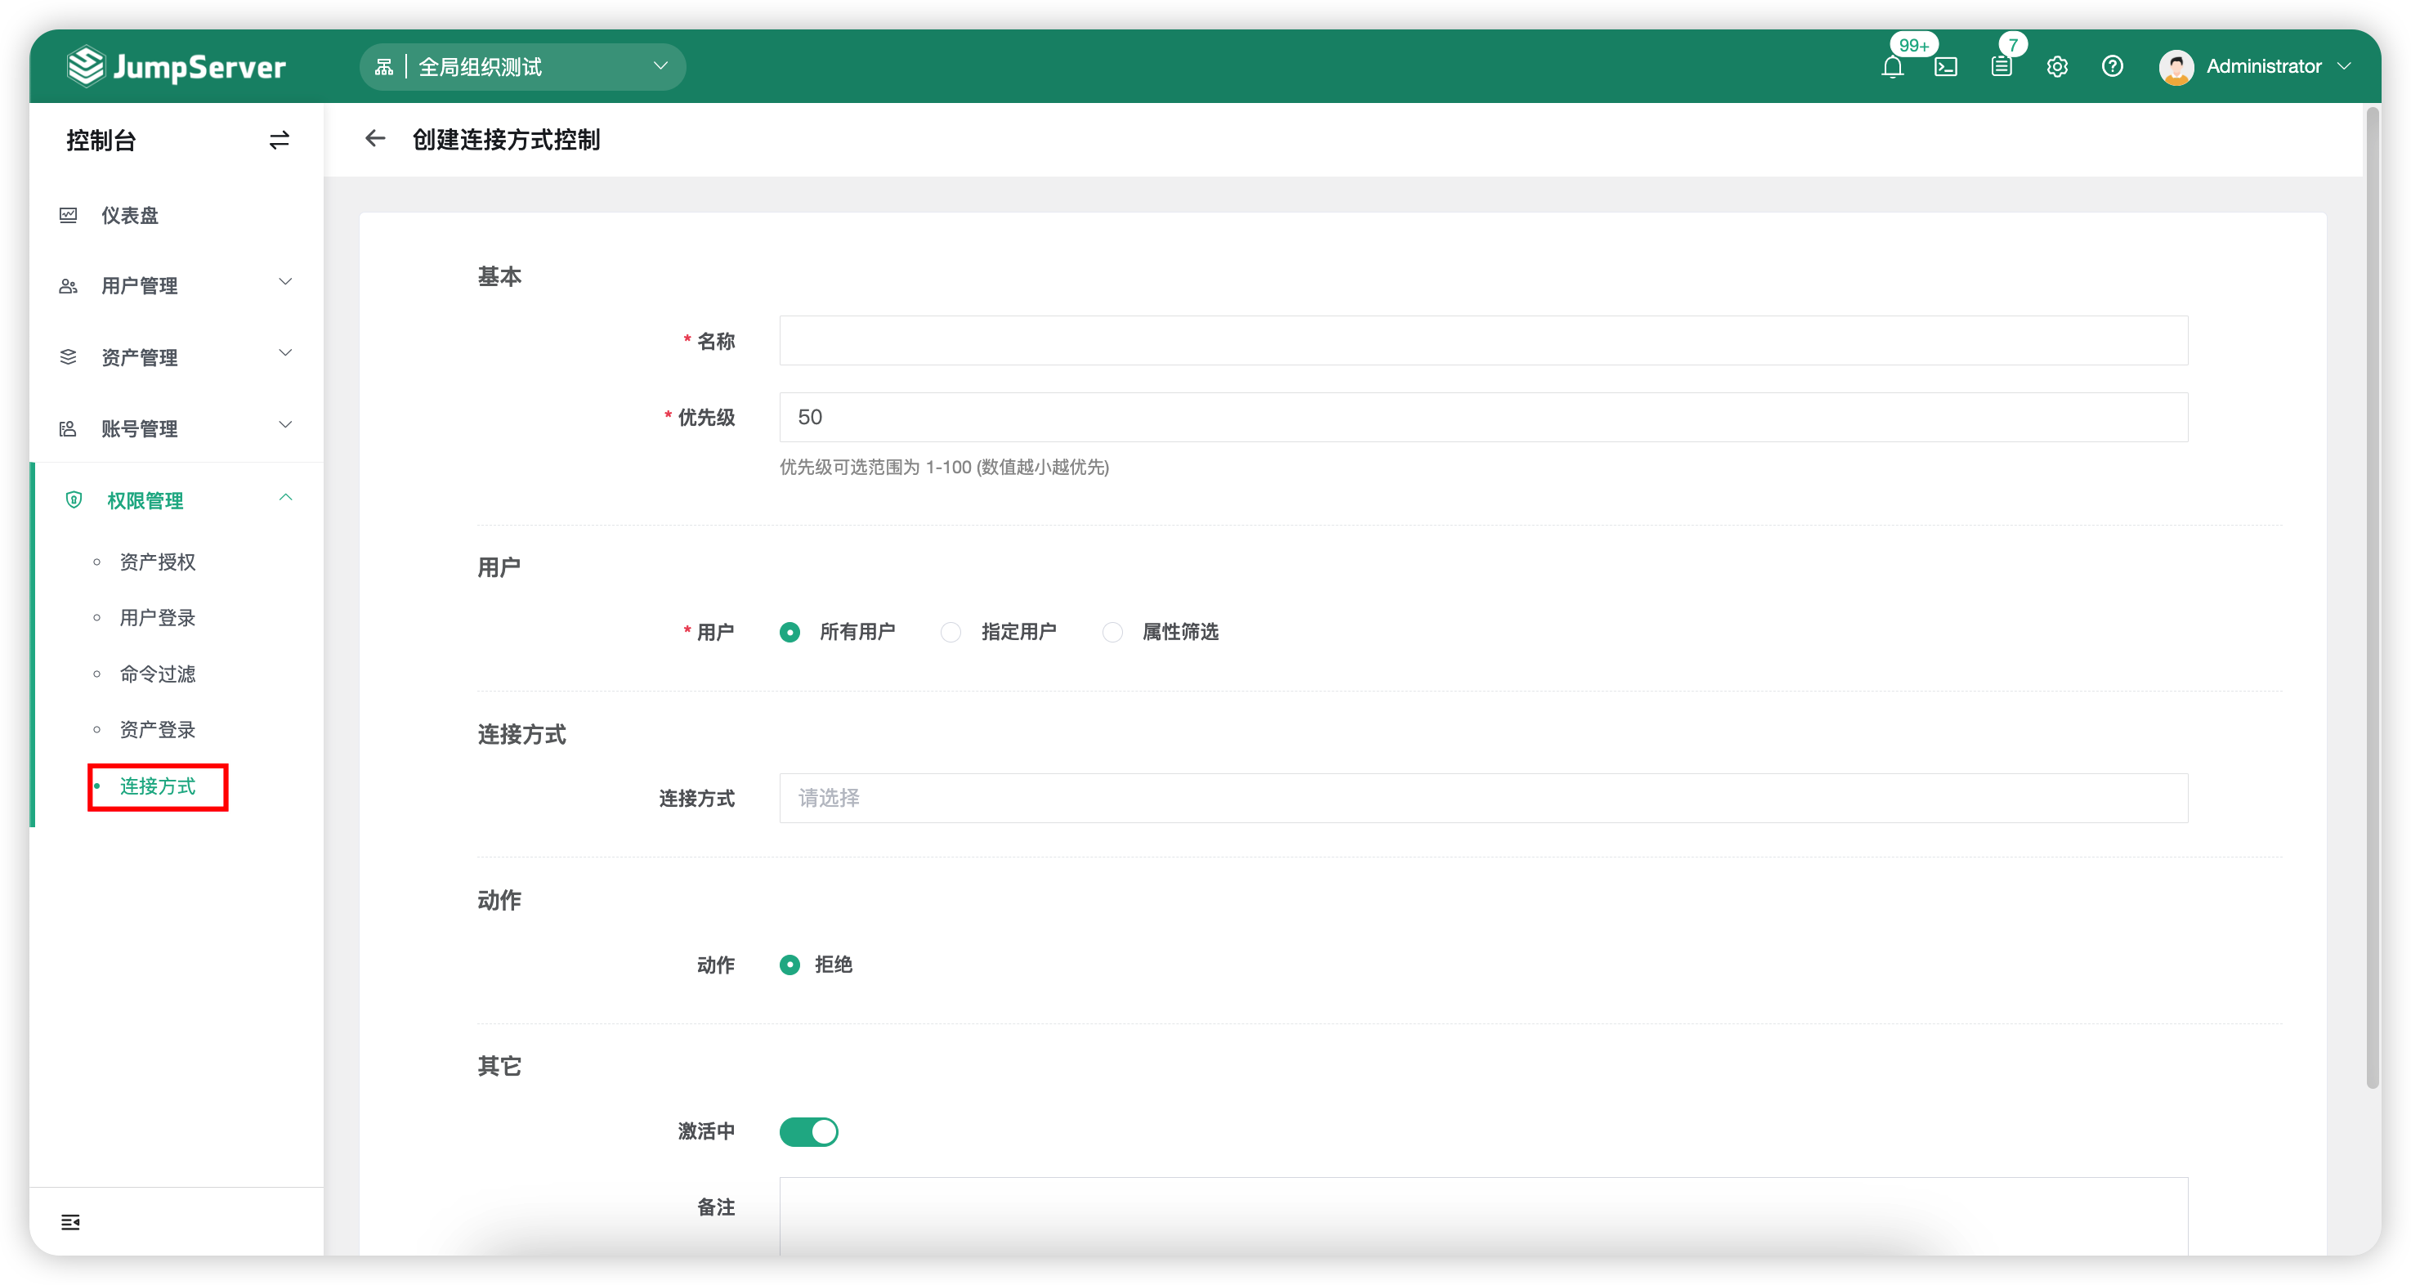Click the back arrow beside 创建连接方式控制
This screenshot has height=1285, width=2411.
374,138
